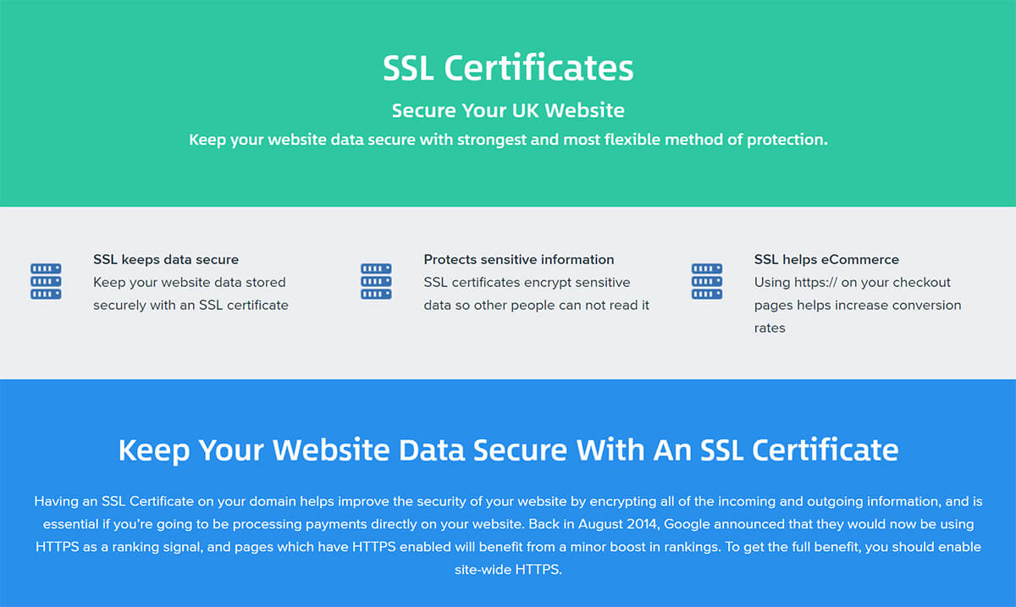Image resolution: width=1016 pixels, height=607 pixels.
Task: Click the Keep Your Website Data Secure heading
Action: [508, 450]
